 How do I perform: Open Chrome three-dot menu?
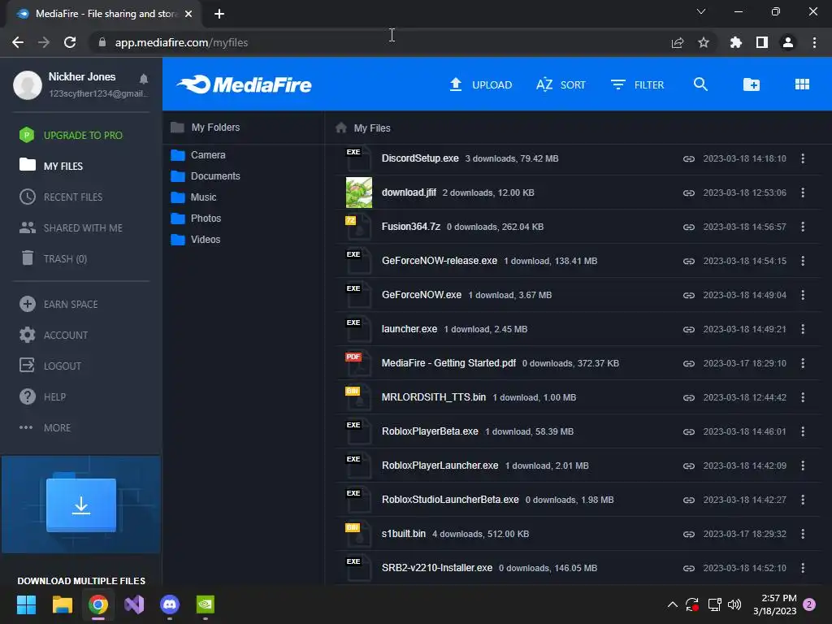814,42
